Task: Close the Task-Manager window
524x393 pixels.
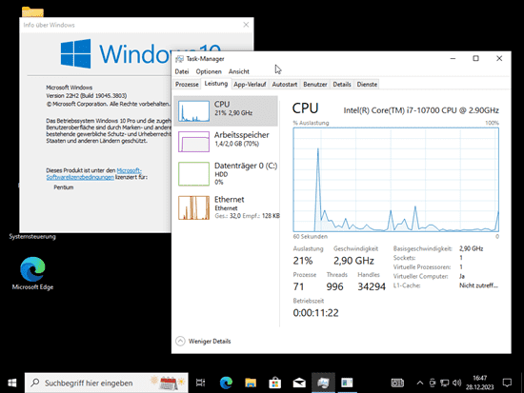Action: 499,58
